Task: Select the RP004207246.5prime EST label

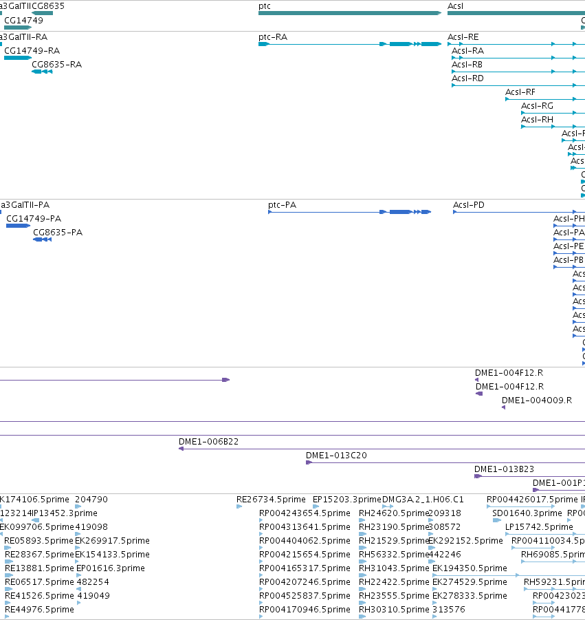Action: click(305, 582)
